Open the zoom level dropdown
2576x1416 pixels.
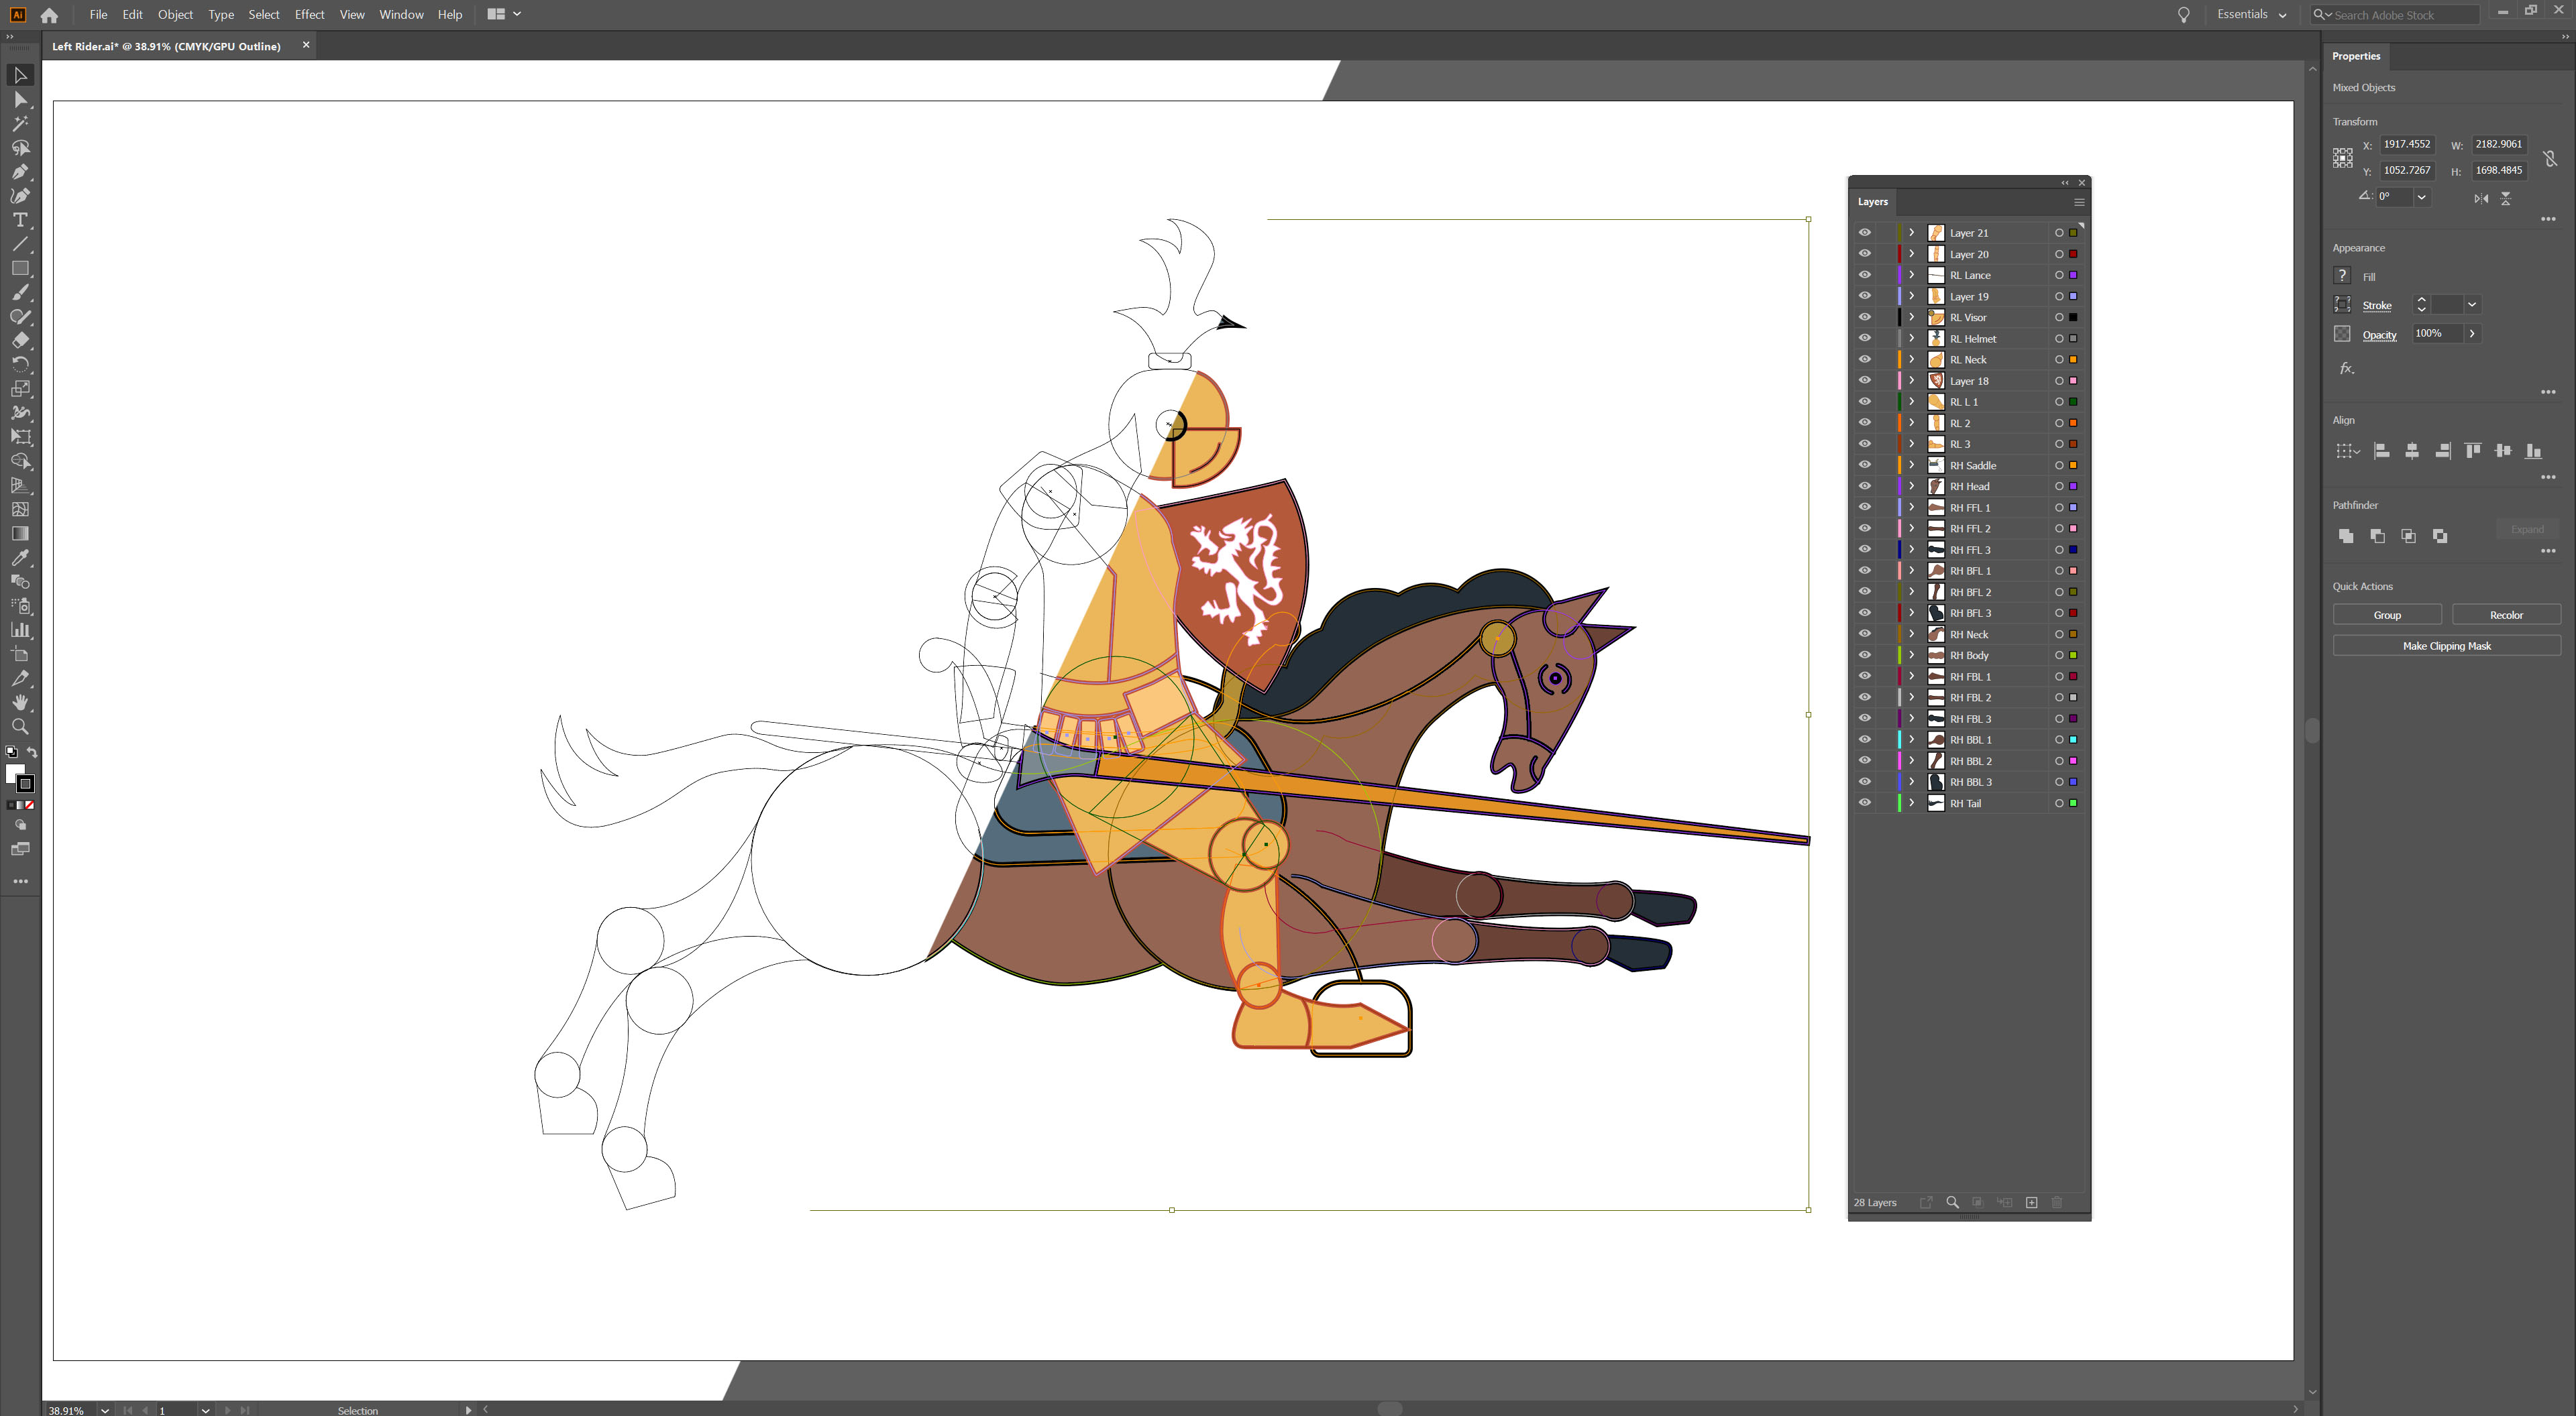pyautogui.click(x=104, y=1410)
